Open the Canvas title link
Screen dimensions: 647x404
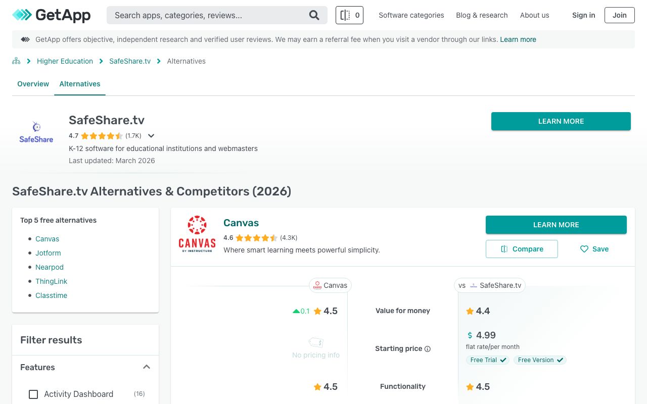[241, 223]
